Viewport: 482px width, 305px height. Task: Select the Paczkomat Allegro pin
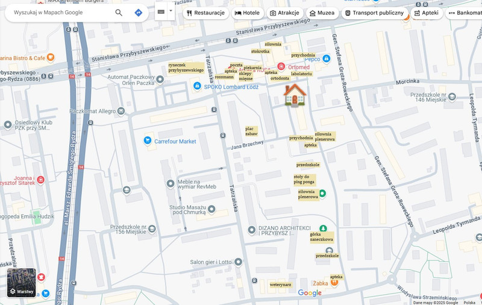[x=121, y=111]
